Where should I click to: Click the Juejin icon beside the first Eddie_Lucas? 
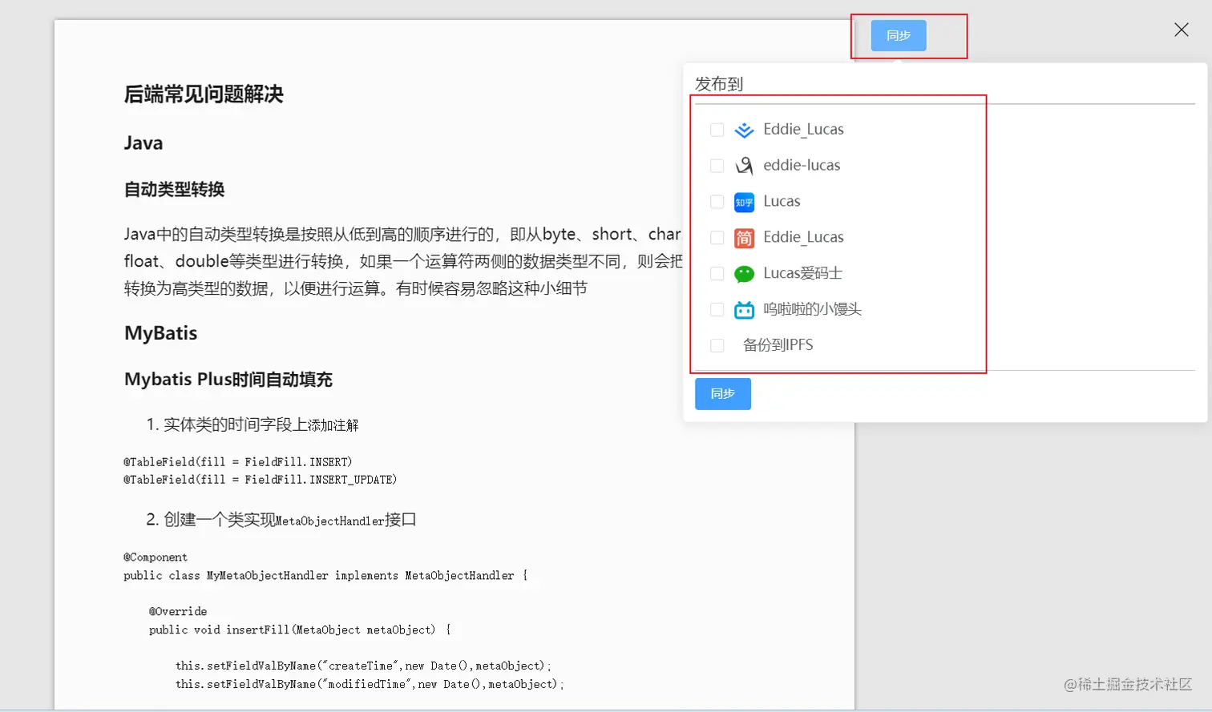(744, 130)
